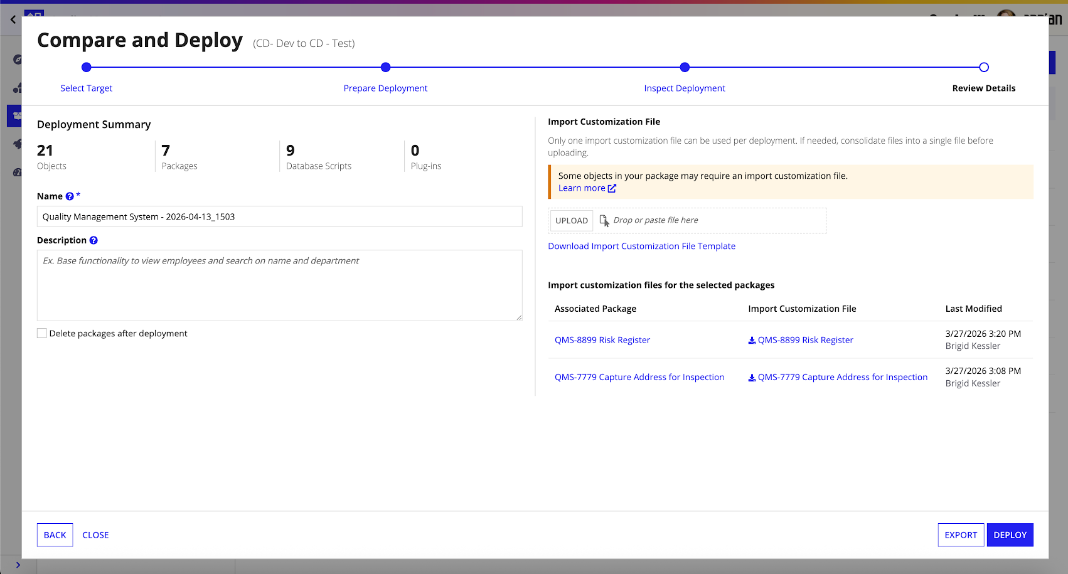Click download icon for QMS-8899 Risk Register file

pyautogui.click(x=752, y=340)
